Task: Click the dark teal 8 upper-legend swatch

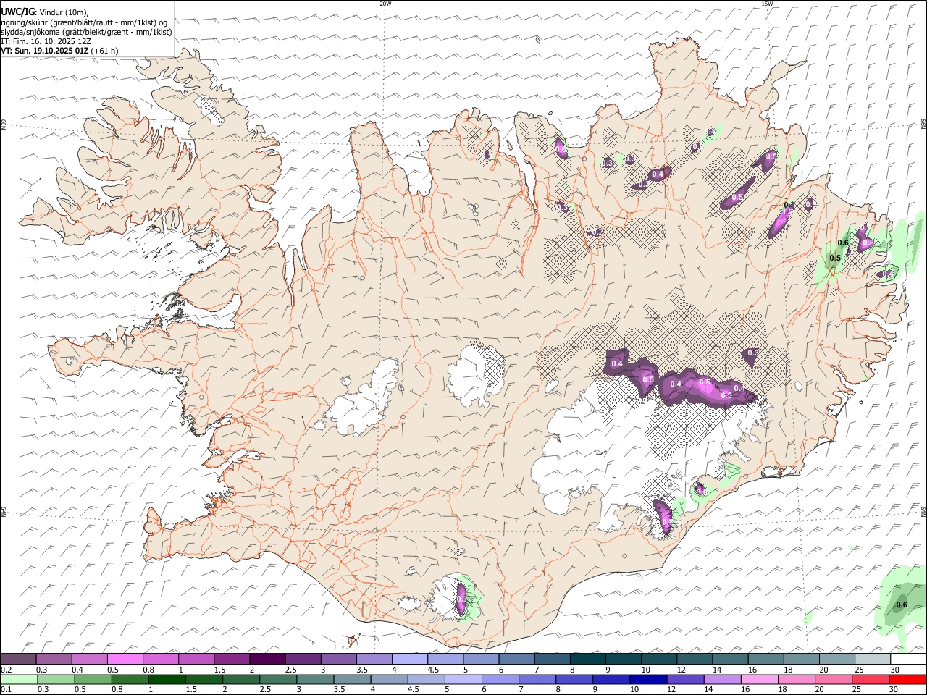Action: click(588, 659)
